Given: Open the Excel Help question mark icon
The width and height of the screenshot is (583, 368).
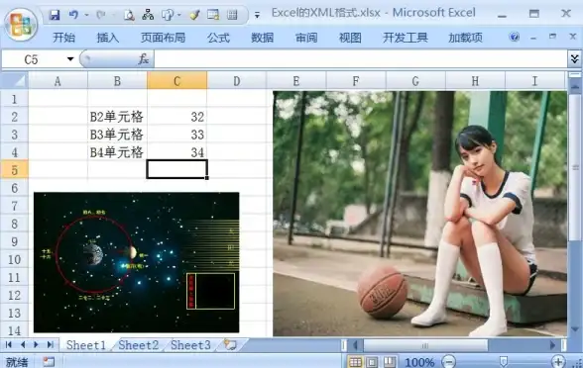Looking at the screenshot, I should pyautogui.click(x=515, y=37).
